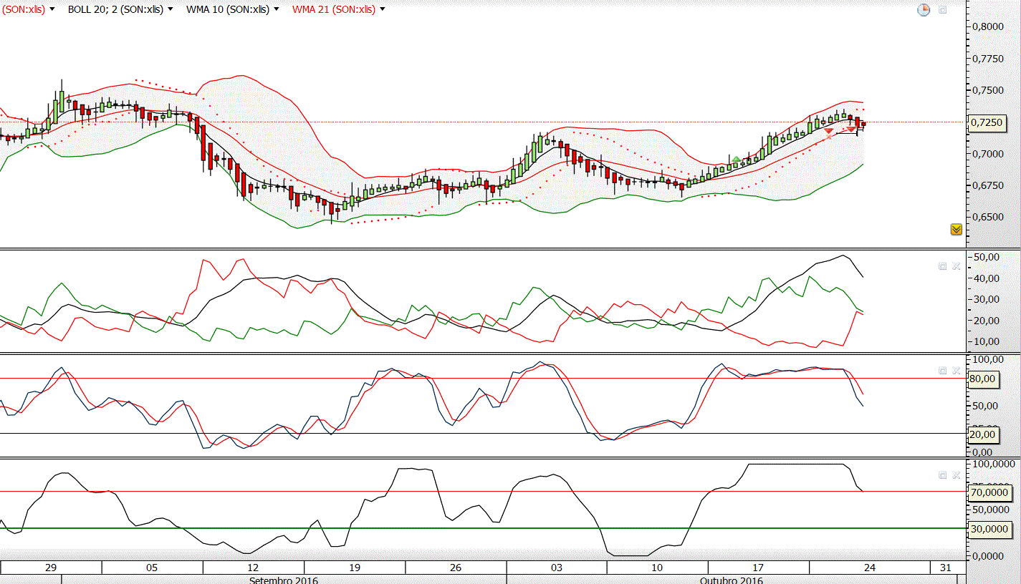This screenshot has height=584, width=1021.
Task: Click the 50,0000 value on bottom axis
Action: click(x=989, y=510)
